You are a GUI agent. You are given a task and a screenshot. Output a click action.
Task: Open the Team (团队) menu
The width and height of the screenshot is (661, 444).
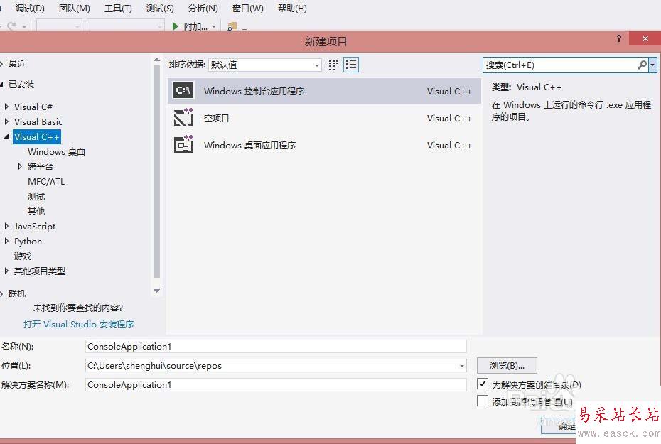(74, 8)
